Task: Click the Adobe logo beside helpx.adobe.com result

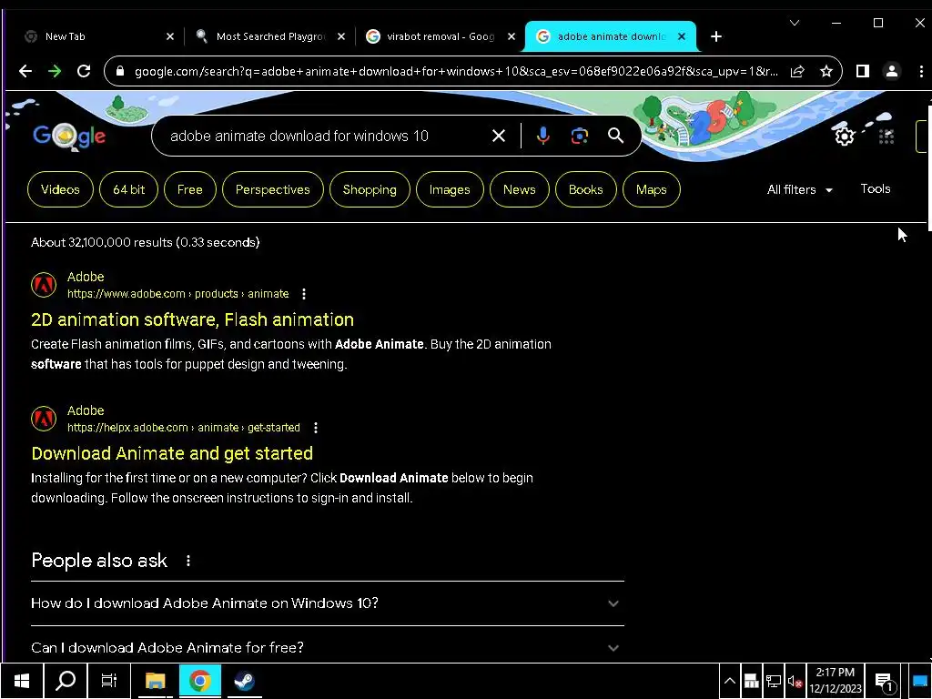Action: (x=44, y=419)
